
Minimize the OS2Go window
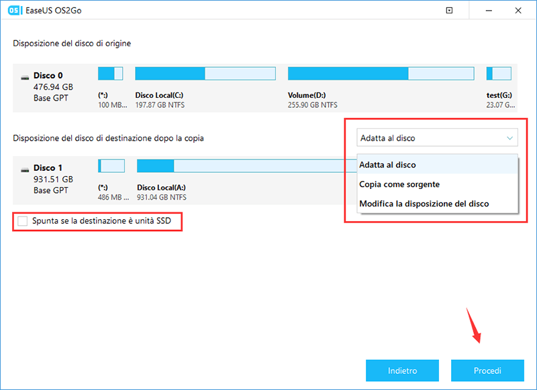click(x=489, y=11)
